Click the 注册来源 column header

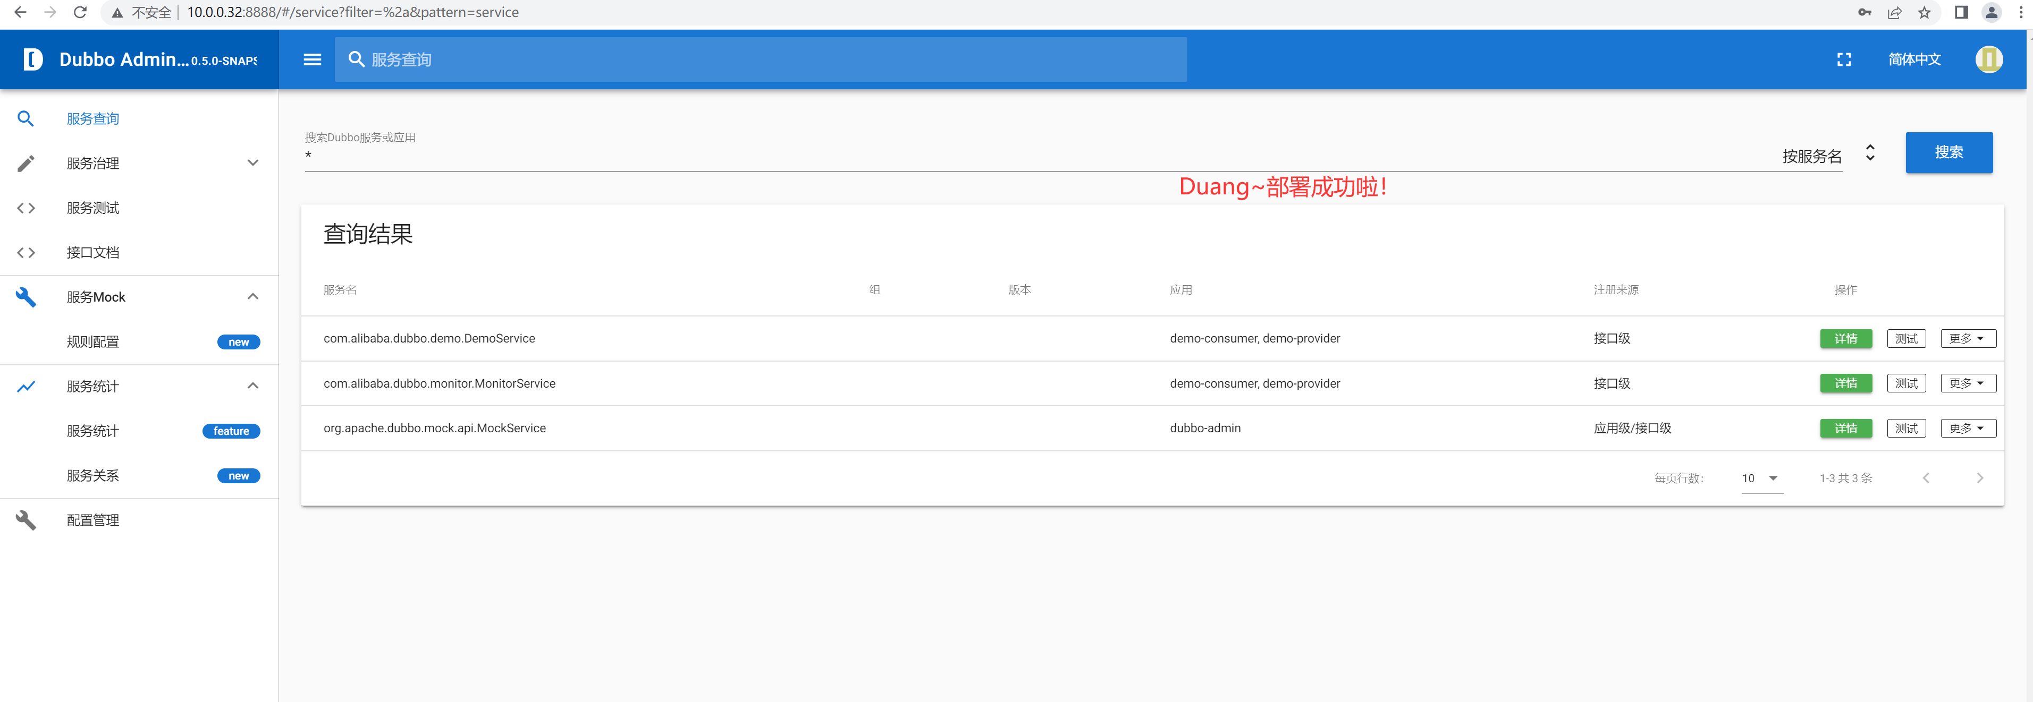coord(1616,289)
